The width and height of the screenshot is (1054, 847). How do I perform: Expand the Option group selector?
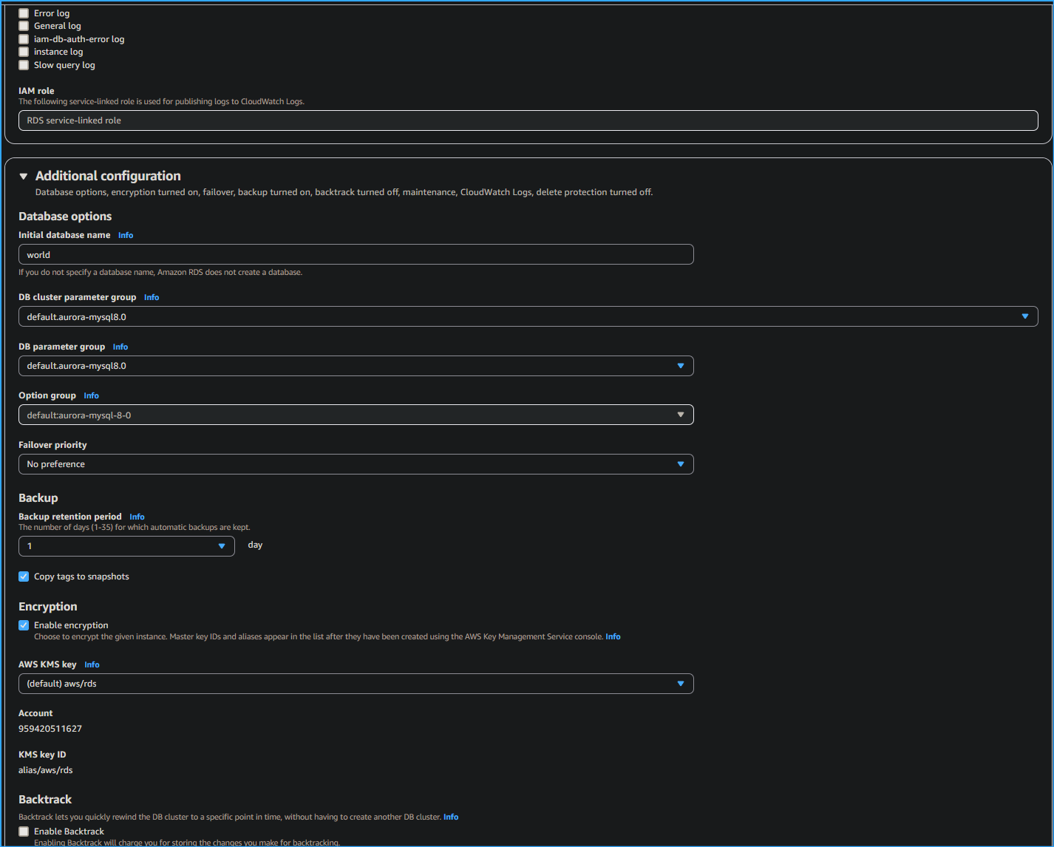tap(680, 414)
